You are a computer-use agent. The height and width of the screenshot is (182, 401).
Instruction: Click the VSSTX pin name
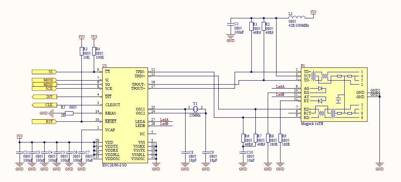point(139,151)
